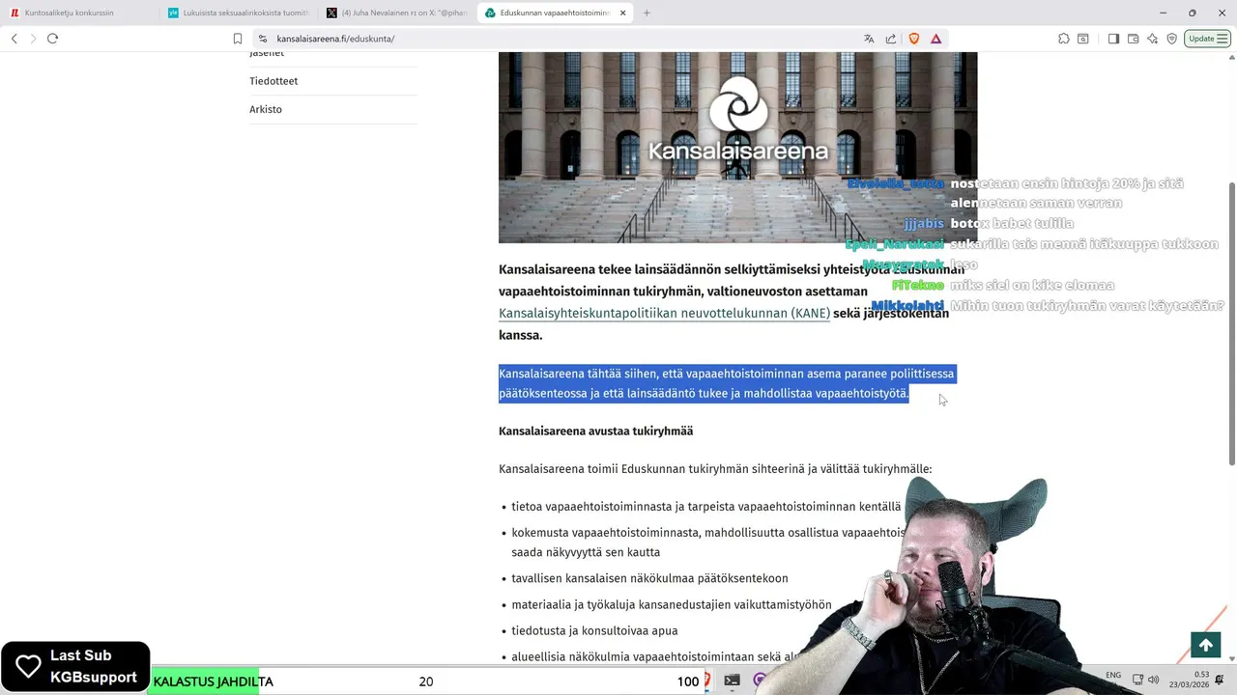Switch to the Juha Nevalainen X tab
The height and width of the screenshot is (695, 1237).
coord(396,13)
